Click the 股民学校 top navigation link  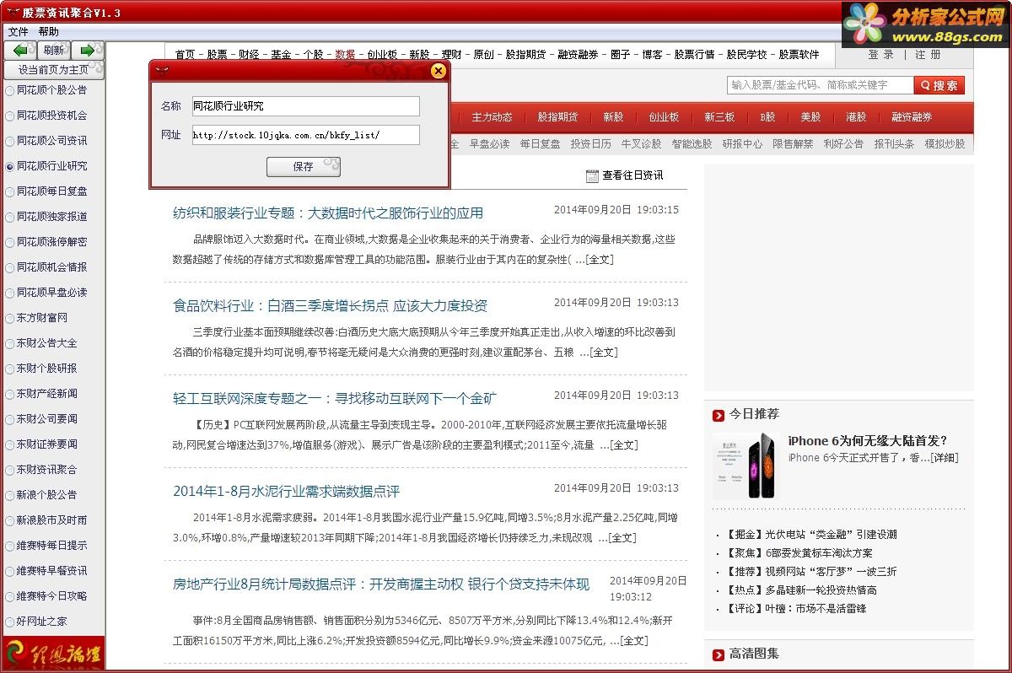coord(747,54)
